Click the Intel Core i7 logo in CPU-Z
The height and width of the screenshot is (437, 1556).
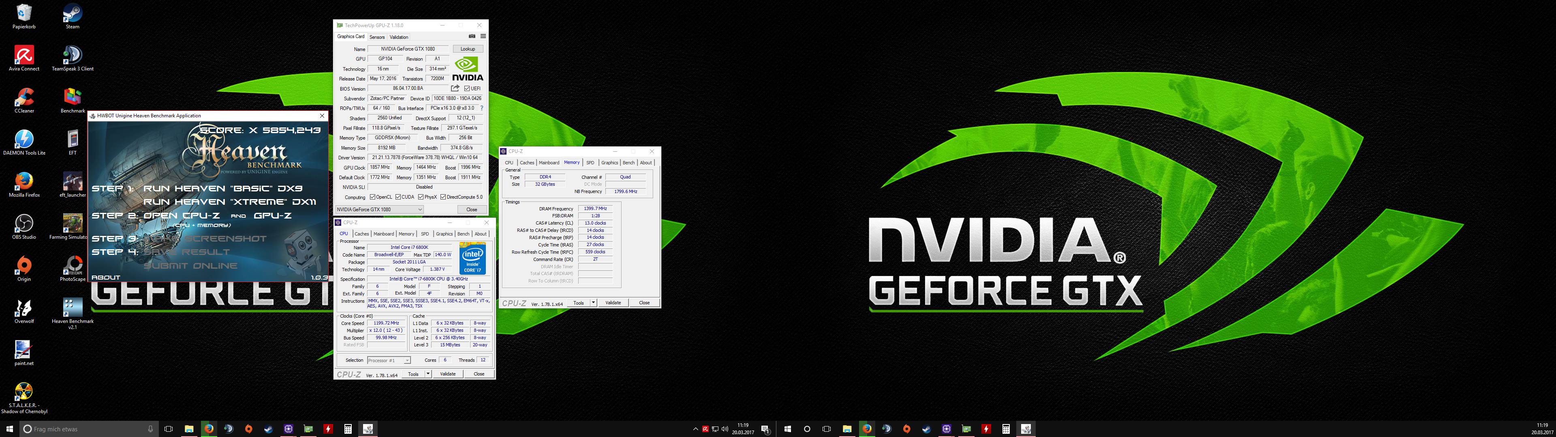point(472,258)
